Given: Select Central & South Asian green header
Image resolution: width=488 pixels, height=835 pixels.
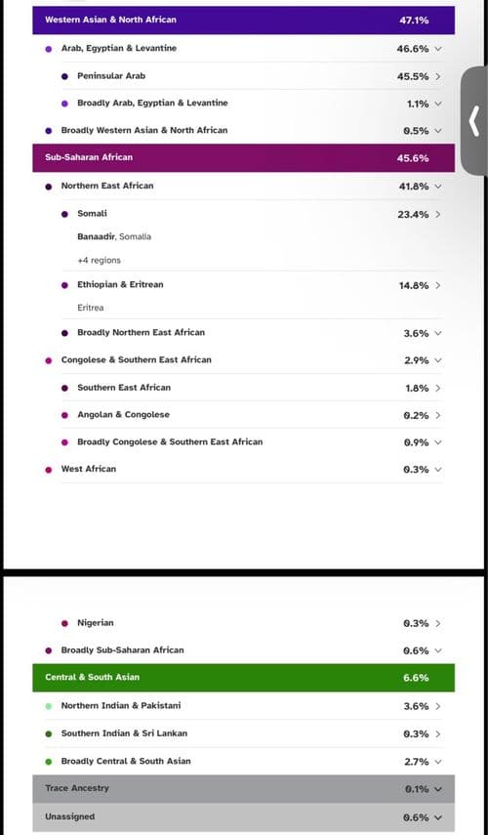Looking at the screenshot, I should click(244, 678).
